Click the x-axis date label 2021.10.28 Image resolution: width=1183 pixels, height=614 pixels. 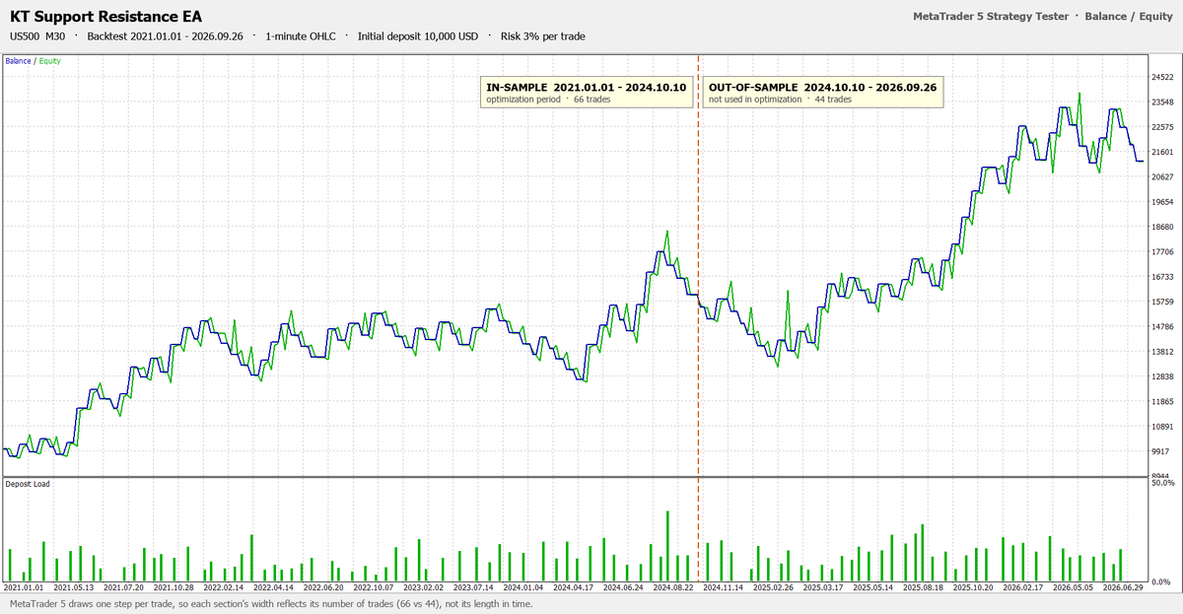click(174, 587)
